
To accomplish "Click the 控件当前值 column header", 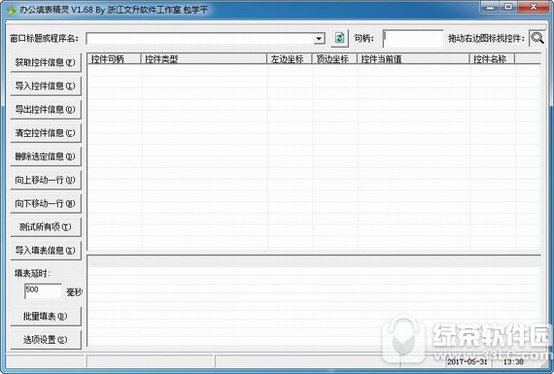I will click(x=413, y=59).
